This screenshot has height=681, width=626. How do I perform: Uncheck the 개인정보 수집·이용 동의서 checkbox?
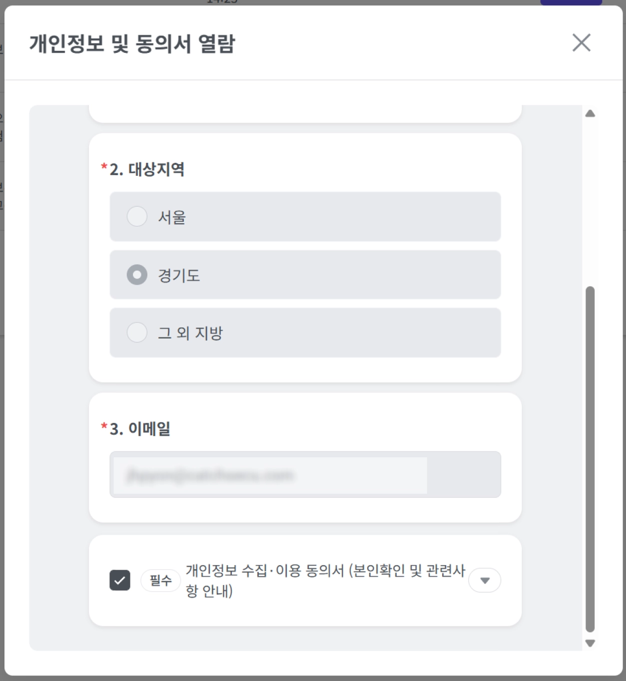[120, 580]
